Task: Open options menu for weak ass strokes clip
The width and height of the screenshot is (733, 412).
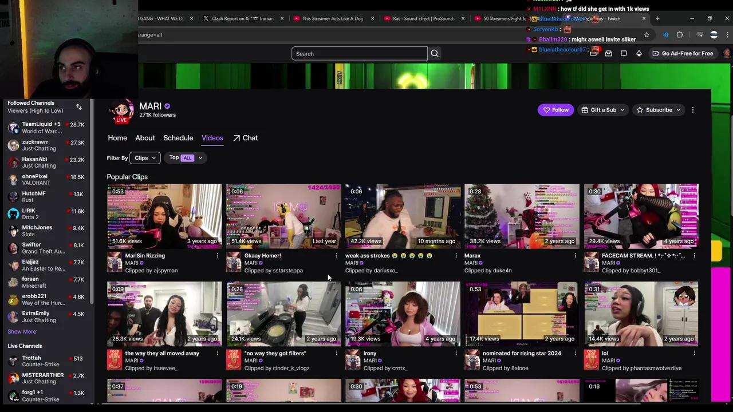Action: (x=456, y=256)
